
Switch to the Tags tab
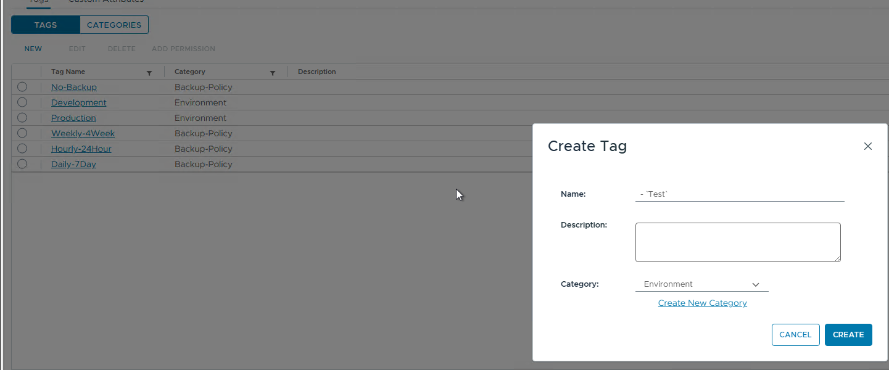coord(46,25)
